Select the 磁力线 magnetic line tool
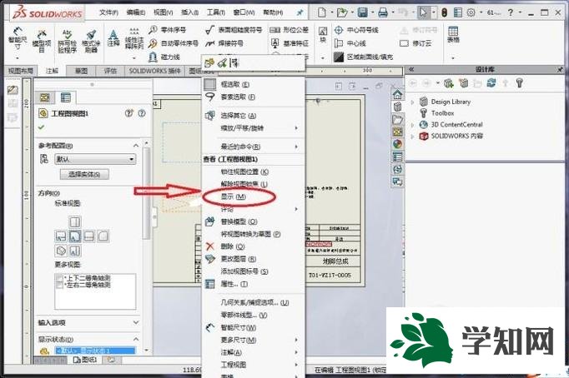Screen dimensions: 569x378 (x=164, y=57)
